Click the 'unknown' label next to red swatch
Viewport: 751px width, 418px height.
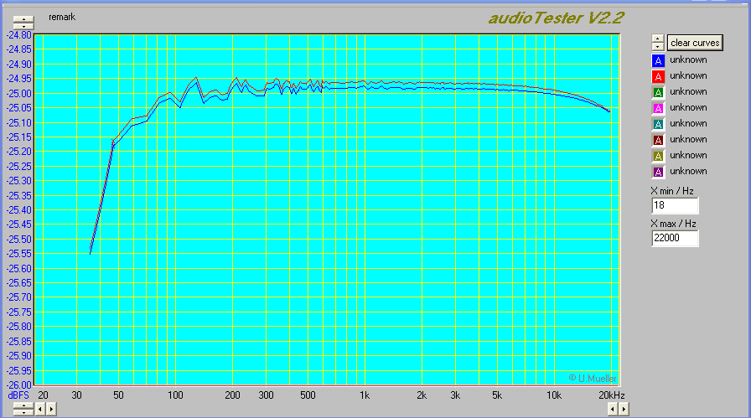pyautogui.click(x=688, y=75)
